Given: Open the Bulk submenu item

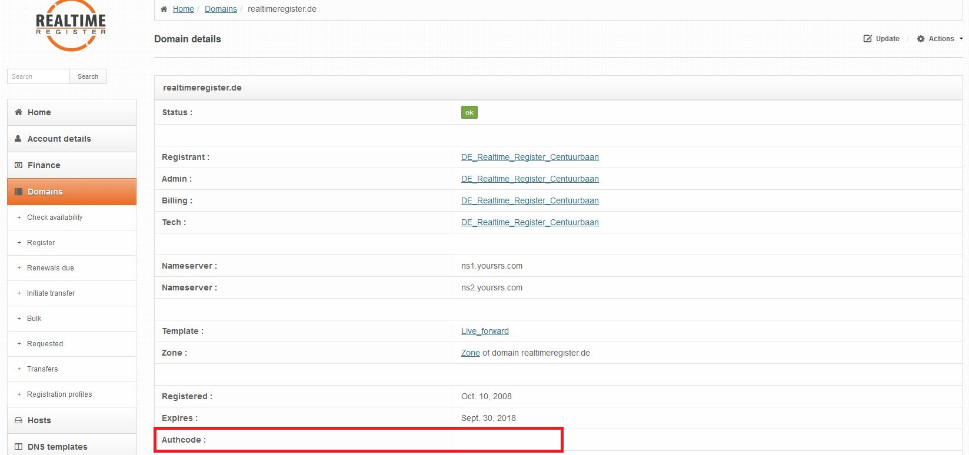Looking at the screenshot, I should point(34,319).
